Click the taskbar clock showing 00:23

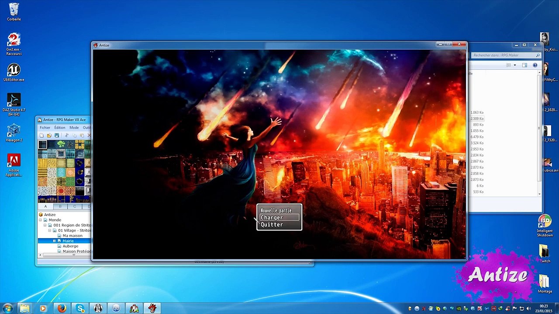pyautogui.click(x=544, y=308)
